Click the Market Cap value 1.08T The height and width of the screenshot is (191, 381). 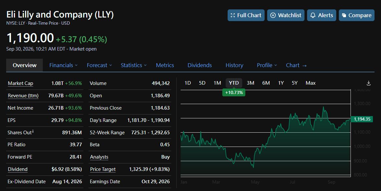pos(57,83)
